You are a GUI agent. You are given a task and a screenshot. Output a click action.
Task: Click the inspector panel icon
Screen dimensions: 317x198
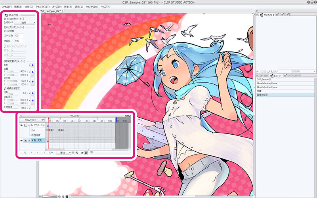6,15
